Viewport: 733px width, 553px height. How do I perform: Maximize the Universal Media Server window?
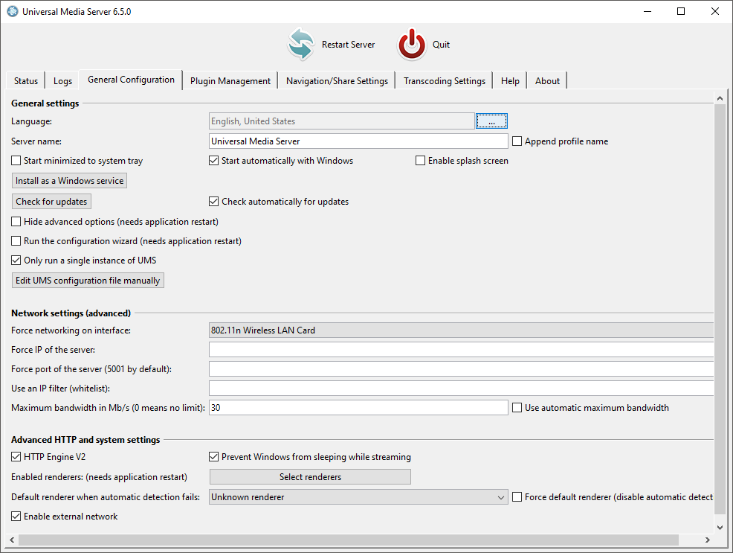pyautogui.click(x=681, y=11)
